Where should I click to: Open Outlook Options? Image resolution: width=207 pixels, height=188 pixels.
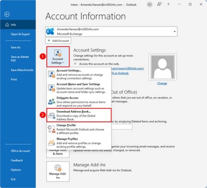[x=16, y=170]
